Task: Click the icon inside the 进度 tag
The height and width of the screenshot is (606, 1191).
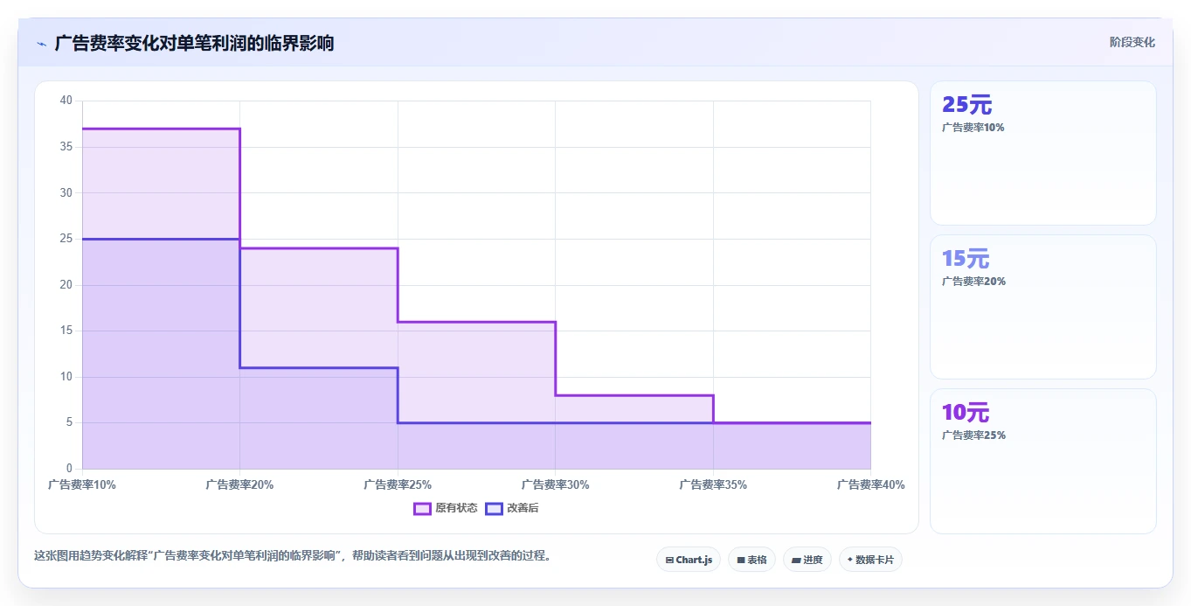Action: point(796,560)
